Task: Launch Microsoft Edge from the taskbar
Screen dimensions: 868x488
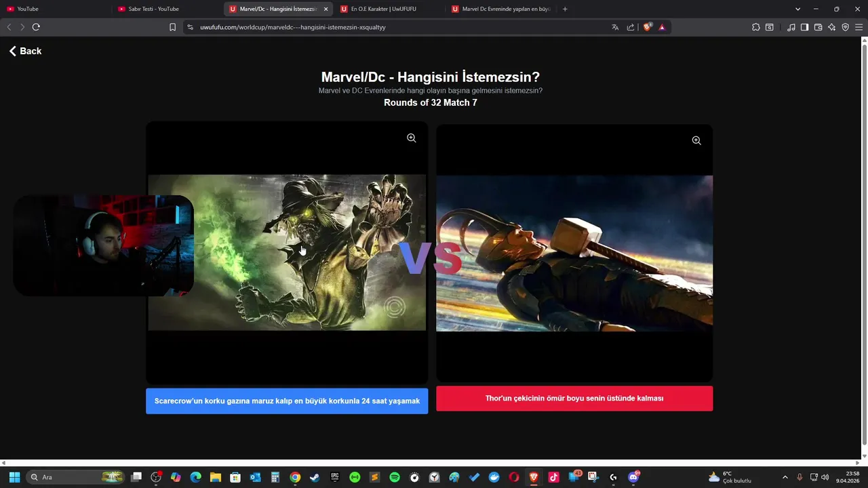Action: [196, 477]
